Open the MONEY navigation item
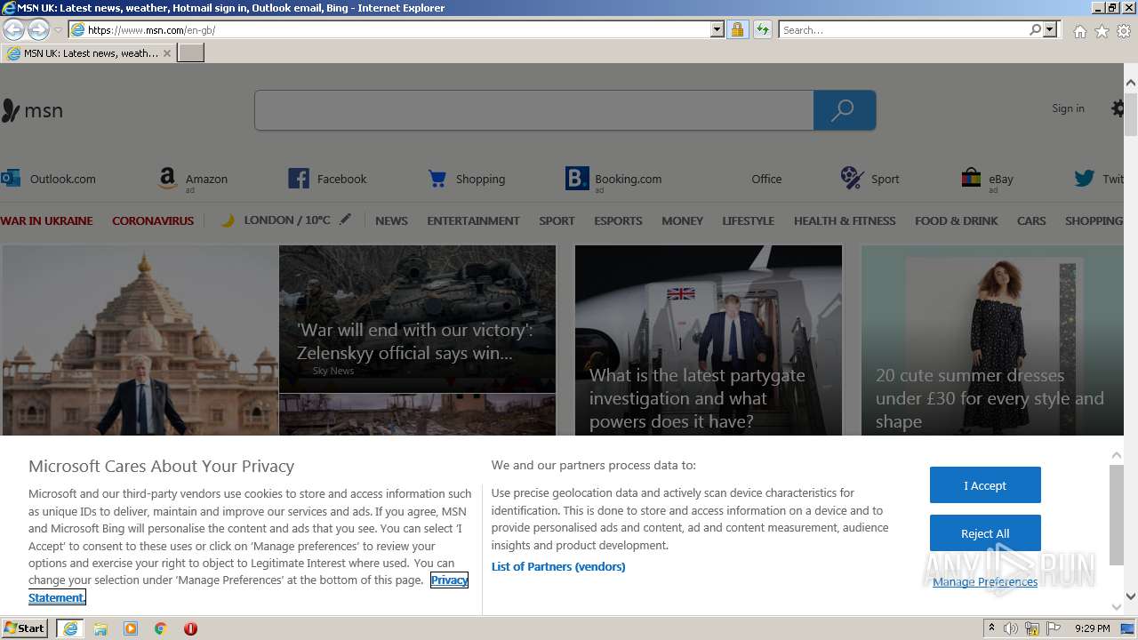Image resolution: width=1138 pixels, height=640 pixels. [x=682, y=220]
